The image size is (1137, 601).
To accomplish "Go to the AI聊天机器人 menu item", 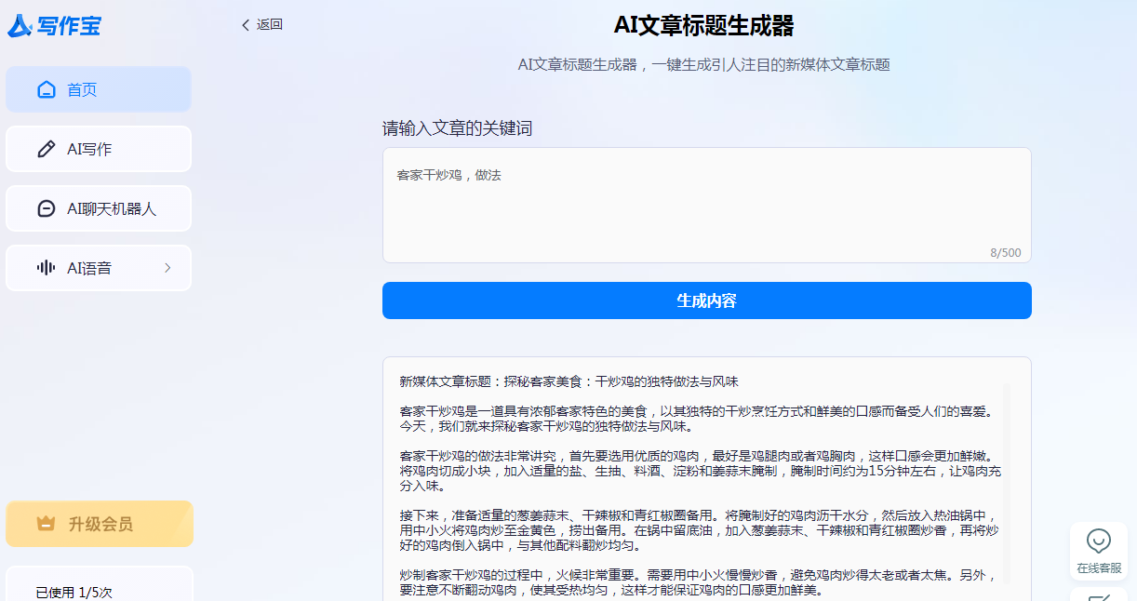I will (112, 209).
